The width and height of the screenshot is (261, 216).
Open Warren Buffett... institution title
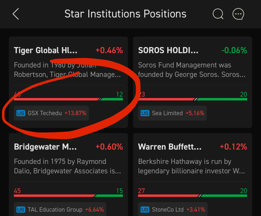pos(170,147)
